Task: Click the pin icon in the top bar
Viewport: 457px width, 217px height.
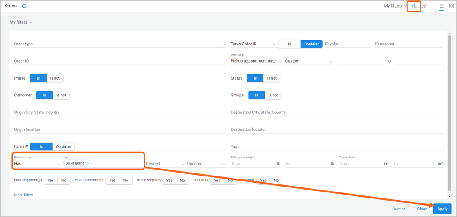Action: pyautogui.click(x=425, y=6)
